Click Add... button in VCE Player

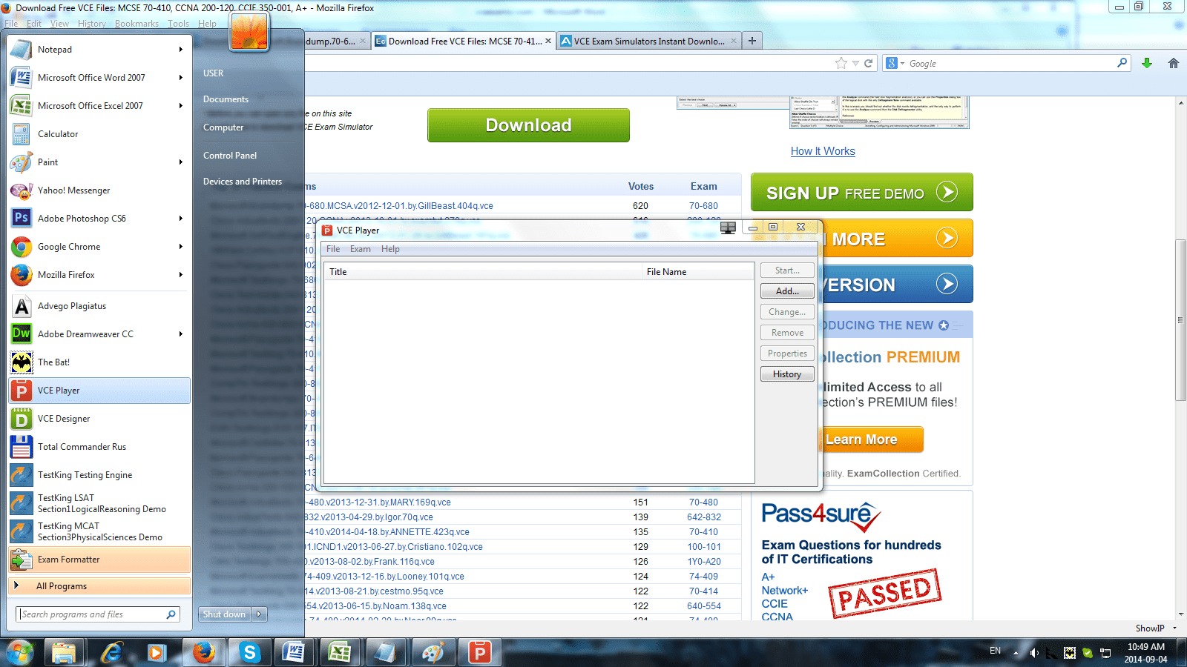pos(787,291)
